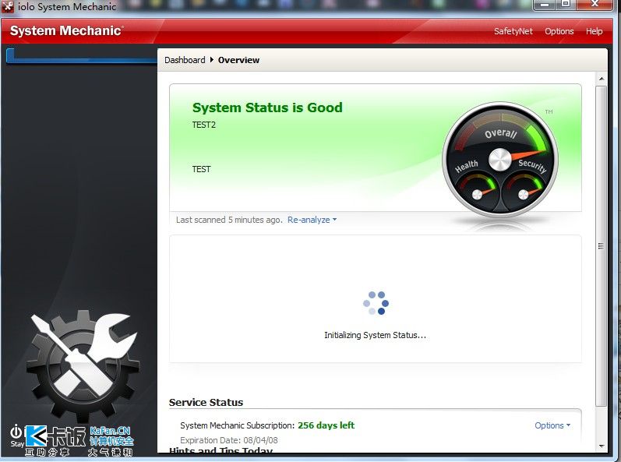The height and width of the screenshot is (462, 621).
Task: Click the Overview breadcrumb label
Action: [x=238, y=60]
